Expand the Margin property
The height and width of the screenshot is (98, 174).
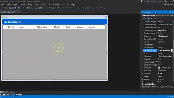142,79
